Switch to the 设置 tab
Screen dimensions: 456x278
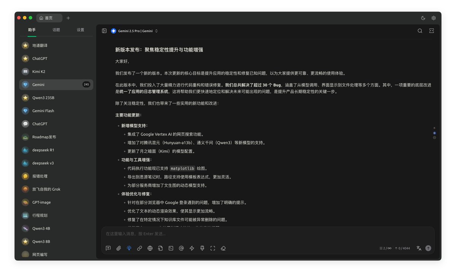[81, 30]
